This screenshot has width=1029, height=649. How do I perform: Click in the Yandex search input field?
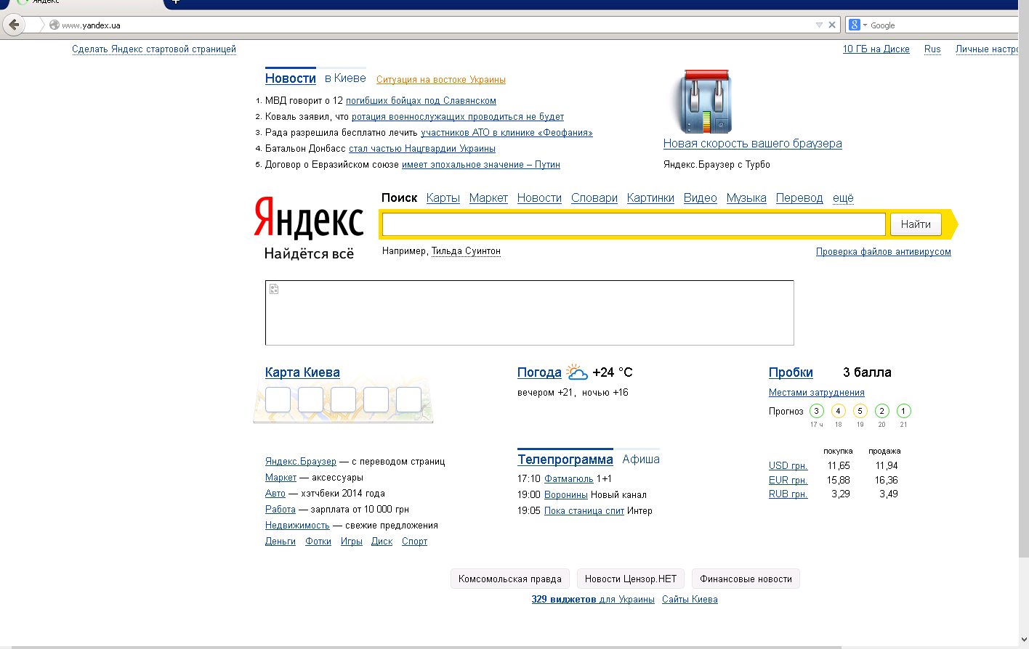coord(634,224)
